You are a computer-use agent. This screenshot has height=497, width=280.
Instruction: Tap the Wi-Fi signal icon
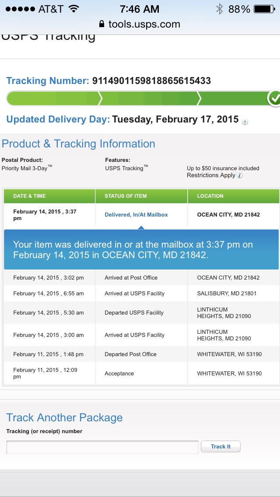tap(74, 9)
